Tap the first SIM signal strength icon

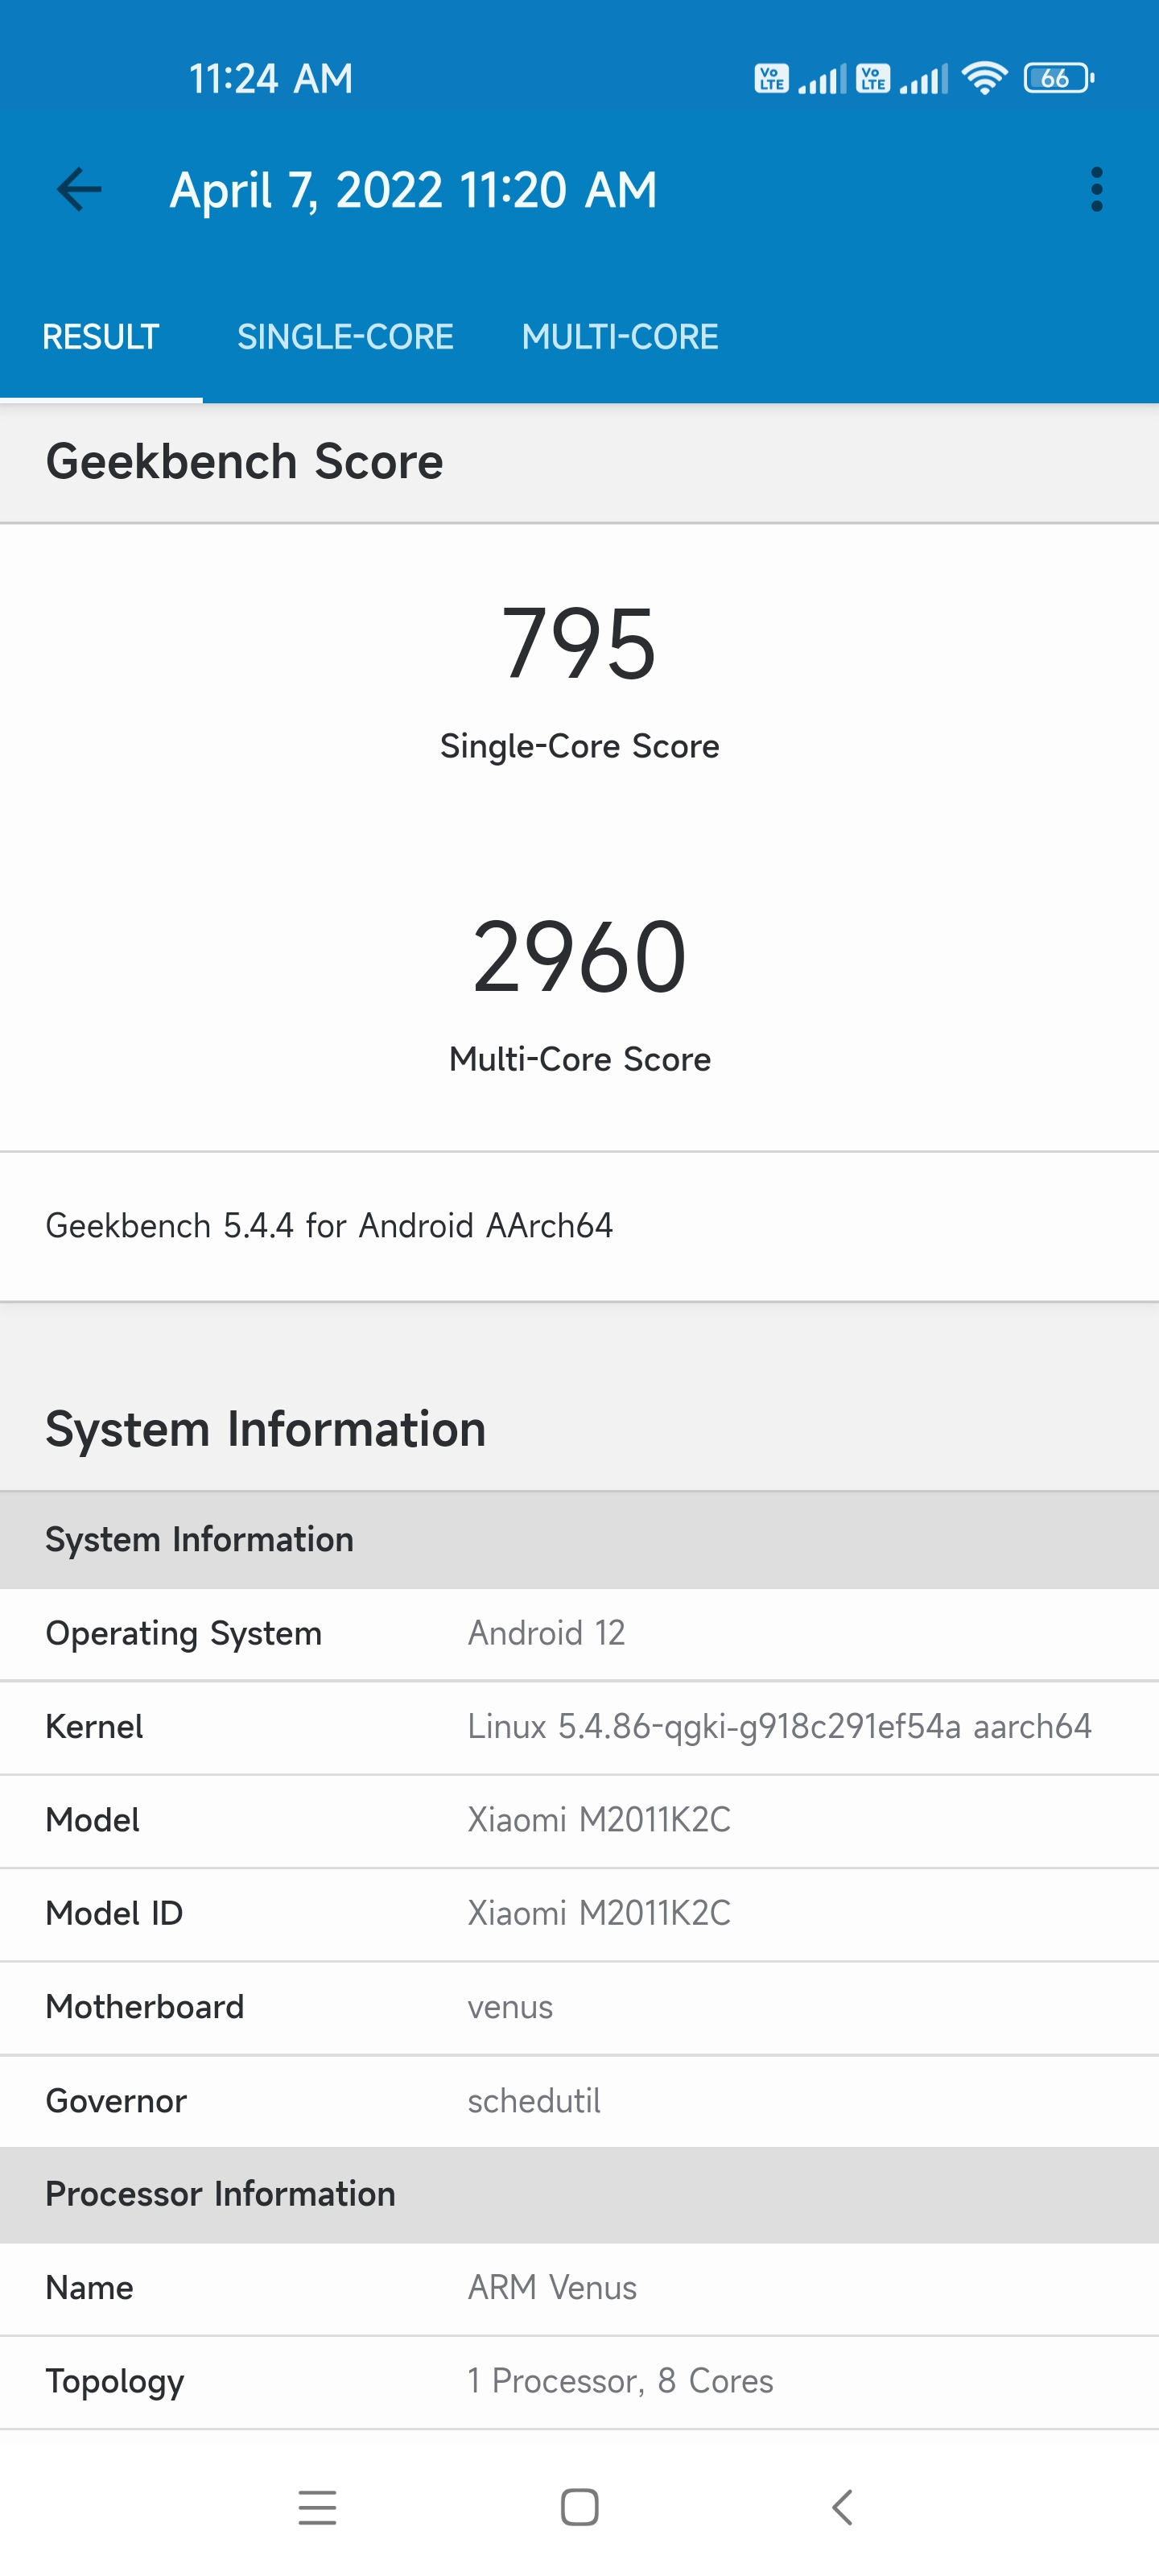[822, 78]
